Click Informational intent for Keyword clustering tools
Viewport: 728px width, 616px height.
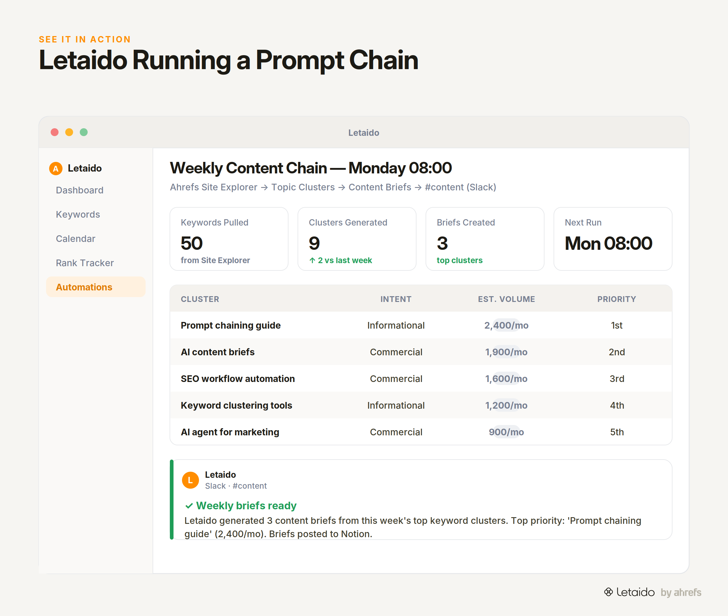pyautogui.click(x=396, y=405)
